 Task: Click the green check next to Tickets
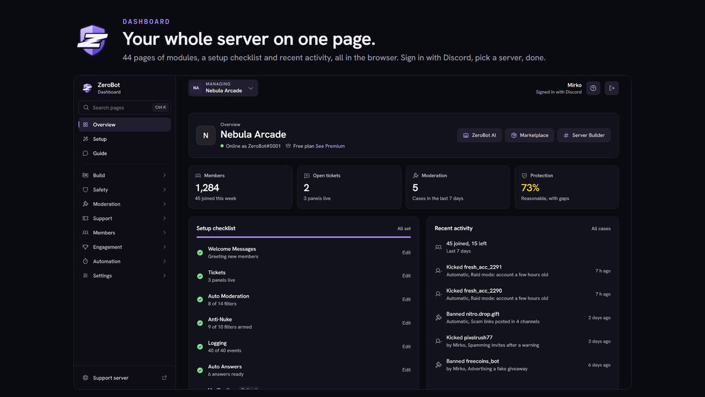[200, 276]
